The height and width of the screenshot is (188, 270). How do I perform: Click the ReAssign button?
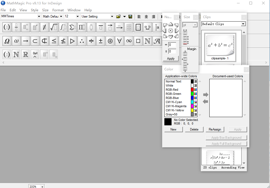pyautogui.click(x=215, y=129)
